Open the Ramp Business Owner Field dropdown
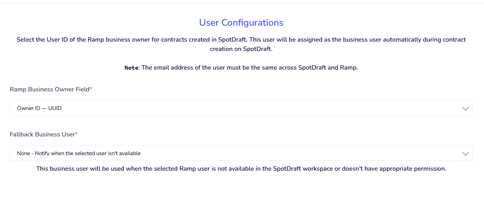The height and width of the screenshot is (213, 484). tap(241, 108)
